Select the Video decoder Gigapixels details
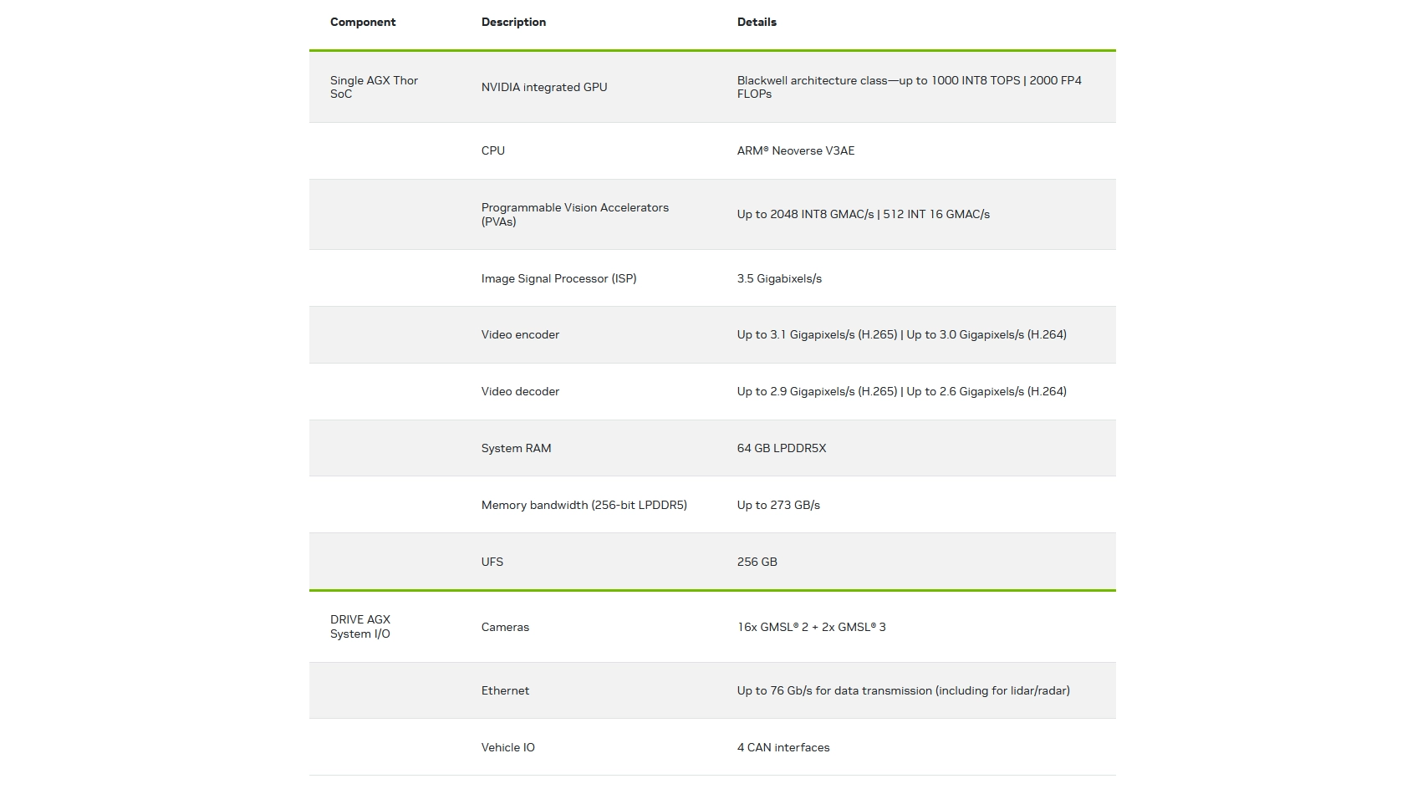 (x=901, y=392)
